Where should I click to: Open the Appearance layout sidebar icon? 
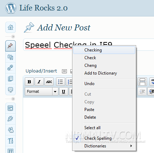click(10, 108)
